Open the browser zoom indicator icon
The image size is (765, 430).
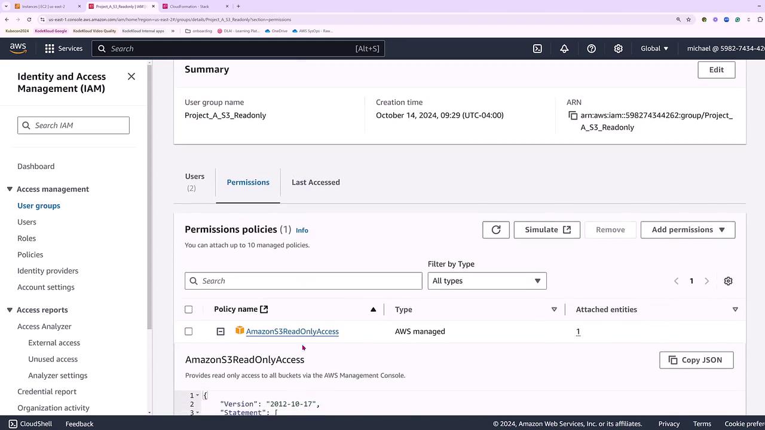[x=678, y=19]
